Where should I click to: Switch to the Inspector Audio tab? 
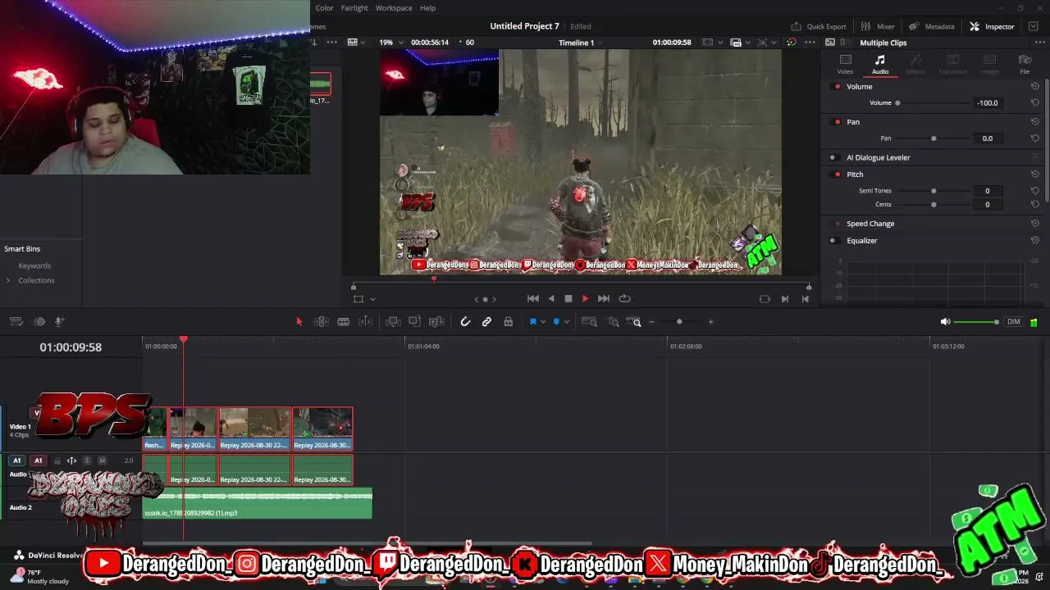coord(879,65)
